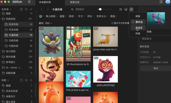Screen dimensions: 171x103
Task: Open 素材 (55) count dropdown
Action: point(45,23)
